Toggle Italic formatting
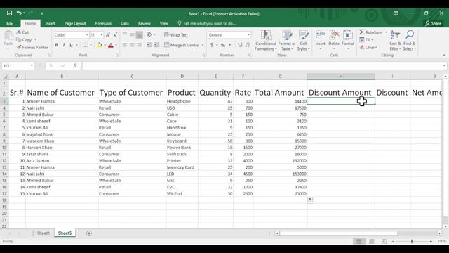 [x=64, y=45]
